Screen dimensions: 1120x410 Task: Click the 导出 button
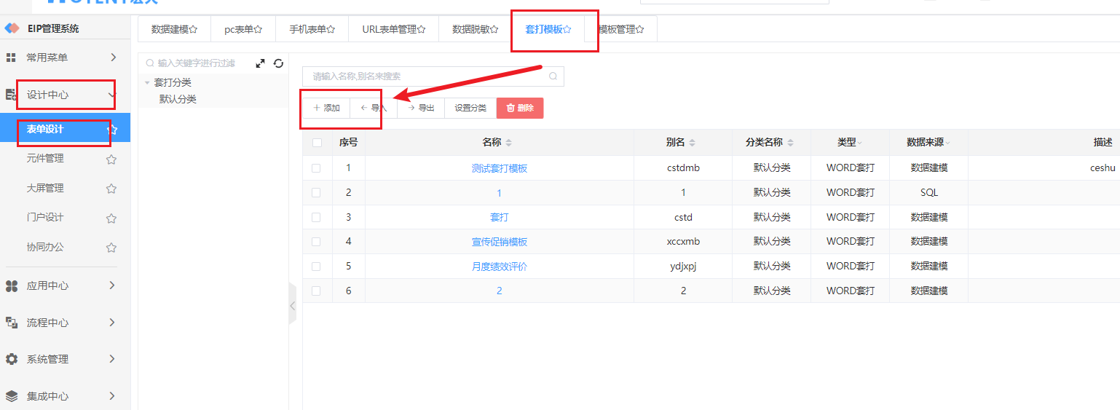[x=421, y=108]
